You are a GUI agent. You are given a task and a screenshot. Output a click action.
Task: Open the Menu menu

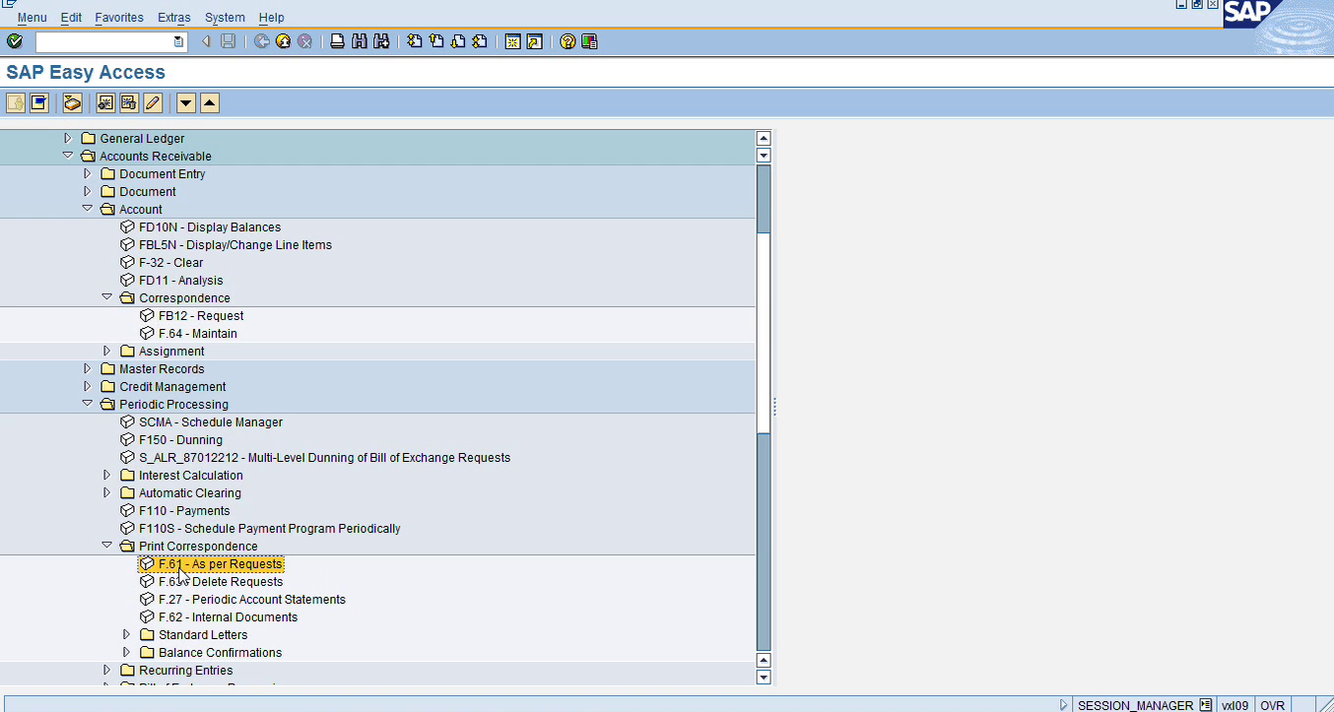(x=32, y=18)
